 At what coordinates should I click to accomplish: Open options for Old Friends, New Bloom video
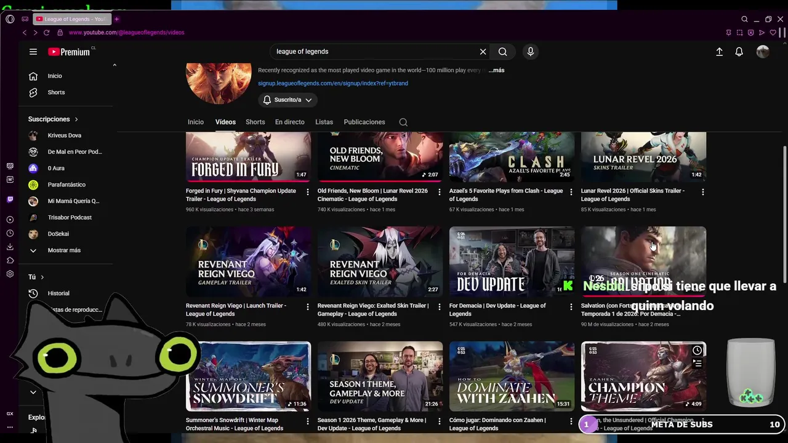coord(439,192)
